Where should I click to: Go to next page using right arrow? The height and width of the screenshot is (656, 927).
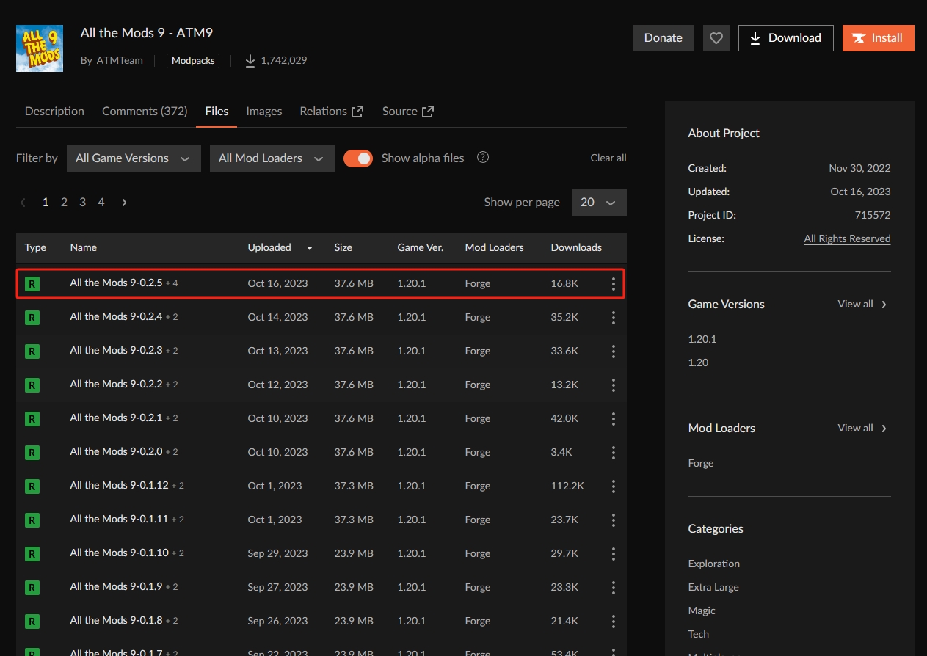124,203
